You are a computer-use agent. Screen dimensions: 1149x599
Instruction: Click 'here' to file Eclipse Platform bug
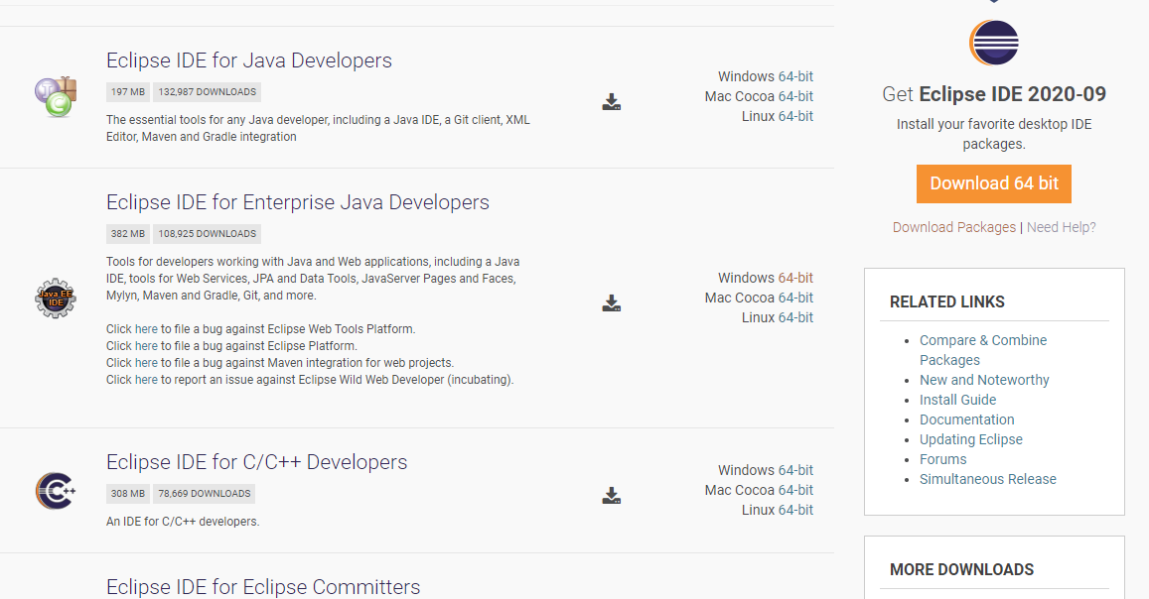146,346
